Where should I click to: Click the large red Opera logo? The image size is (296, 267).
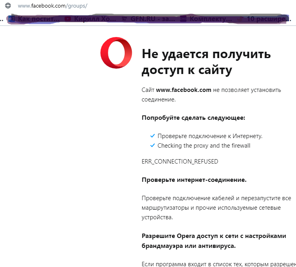click(x=116, y=53)
